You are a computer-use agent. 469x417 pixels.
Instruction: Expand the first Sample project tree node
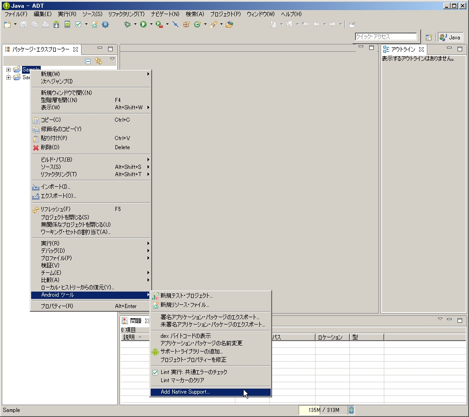(8, 70)
